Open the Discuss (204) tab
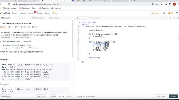Screen dimensions: 179x100 coord(38,18)
